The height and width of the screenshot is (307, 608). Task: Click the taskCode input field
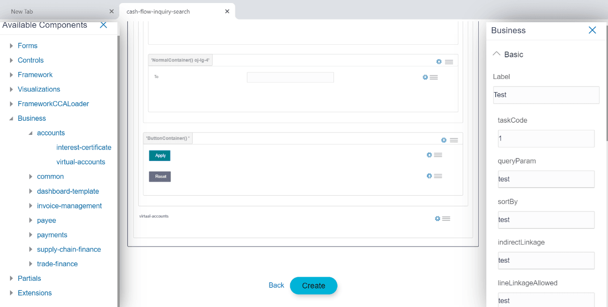click(546, 138)
